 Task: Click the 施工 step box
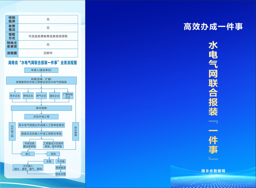[x=28, y=154]
